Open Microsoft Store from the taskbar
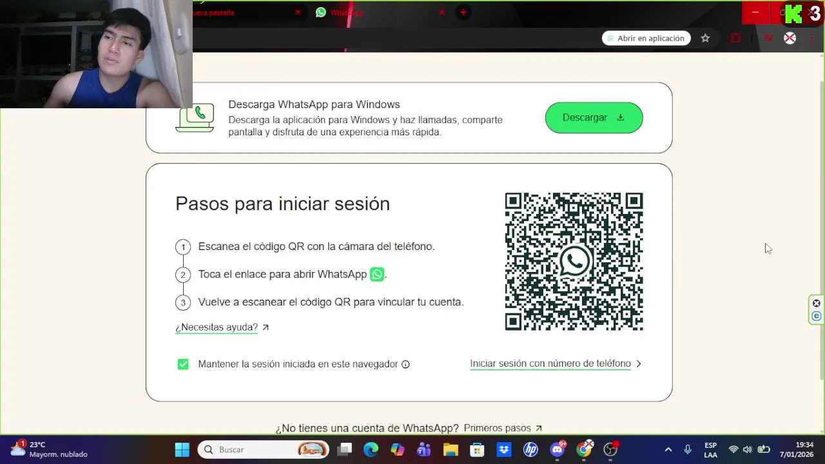This screenshot has width=825, height=464. coord(477,449)
